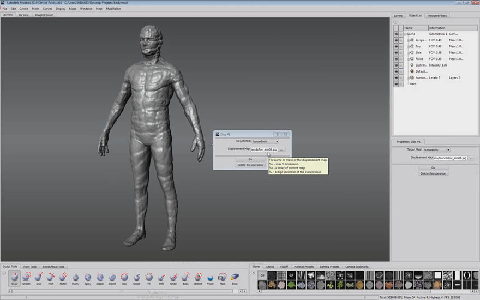Open Target Mesh dropdown in Properties panel
480x300 pixels.
tap(436, 150)
